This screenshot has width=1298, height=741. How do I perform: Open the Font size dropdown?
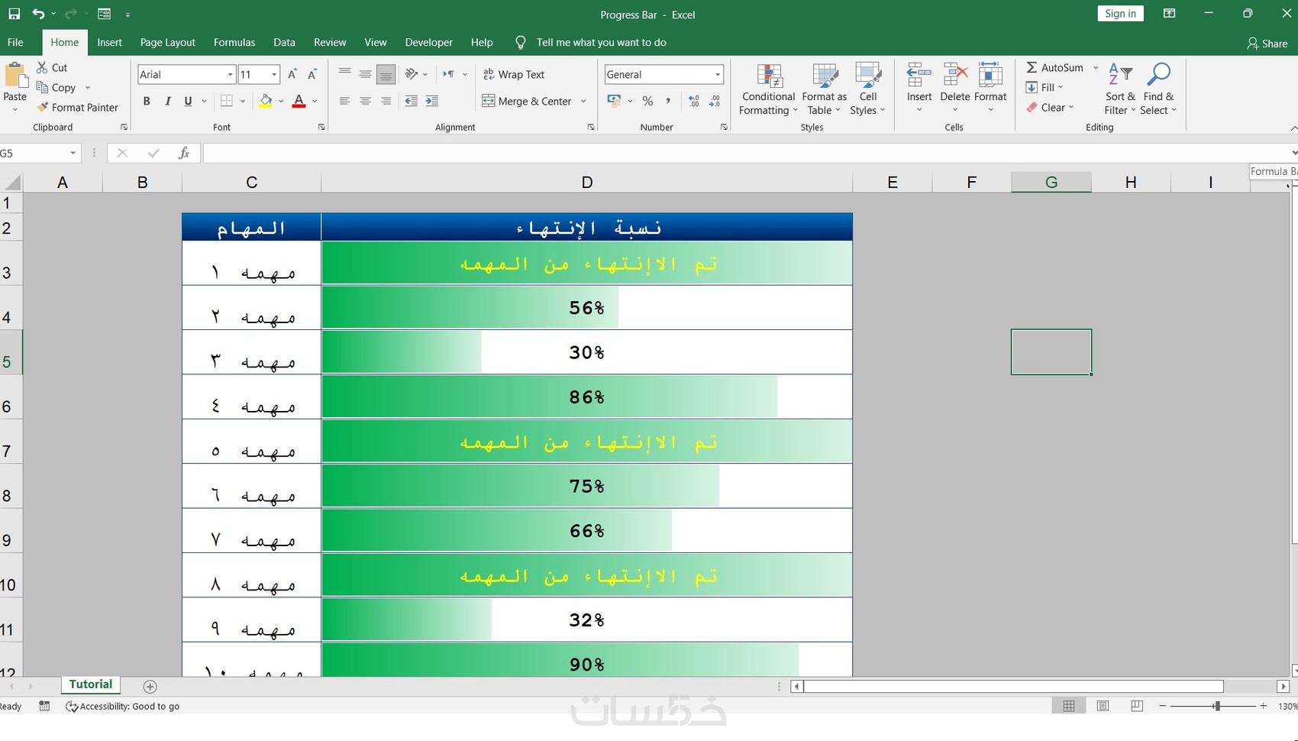click(274, 74)
